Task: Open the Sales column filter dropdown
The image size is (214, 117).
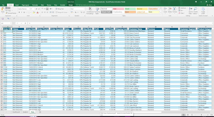Action: [72, 29]
